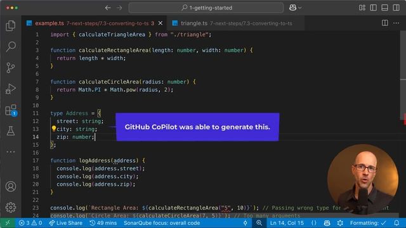Toggle the bottom panel
The width and height of the screenshot is (406, 228).
click(x=385, y=8)
